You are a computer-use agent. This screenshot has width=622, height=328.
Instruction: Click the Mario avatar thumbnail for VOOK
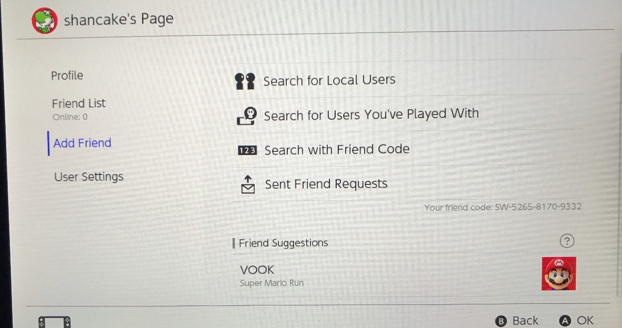558,274
